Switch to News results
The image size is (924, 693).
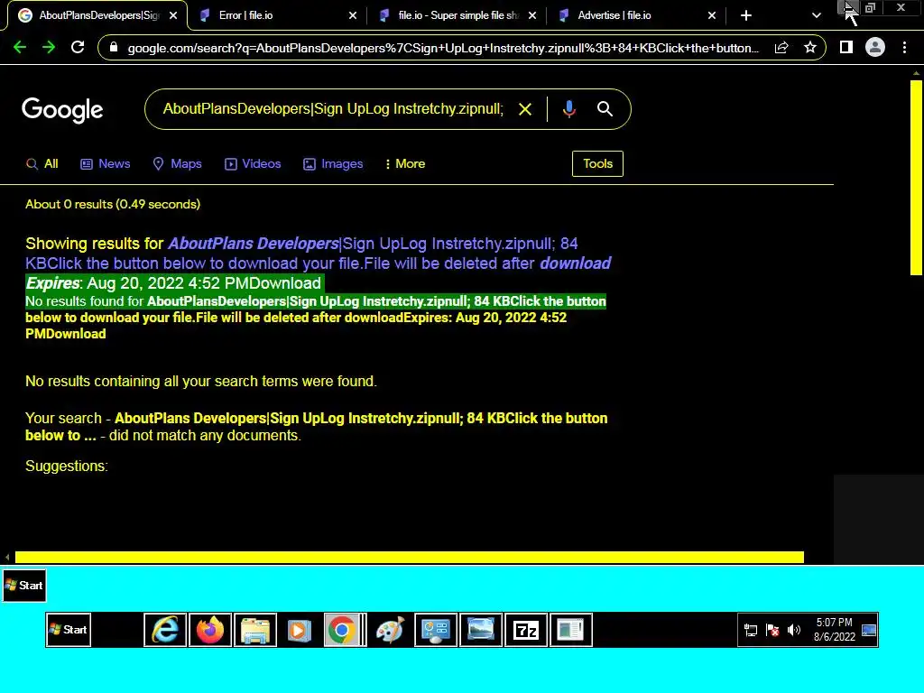coord(105,164)
